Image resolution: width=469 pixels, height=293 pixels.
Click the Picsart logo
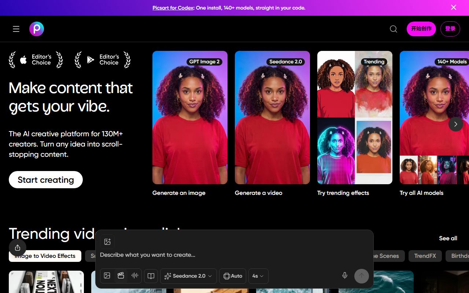click(37, 29)
